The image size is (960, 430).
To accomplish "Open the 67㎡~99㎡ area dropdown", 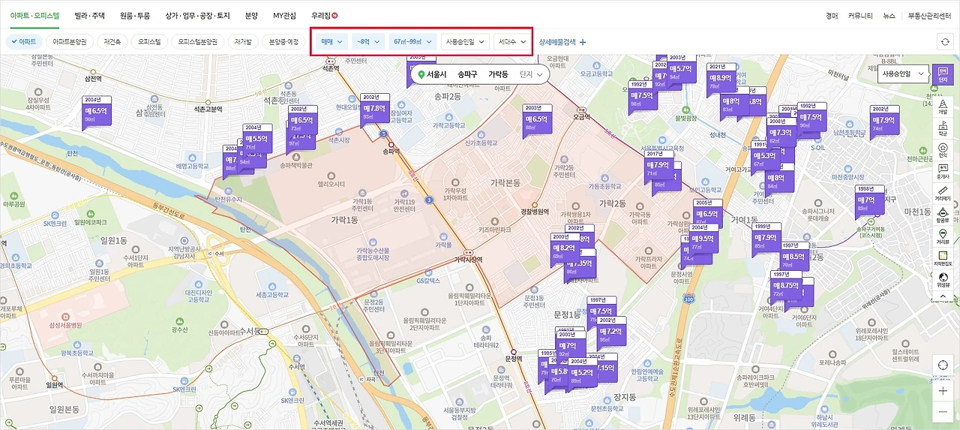I will (412, 42).
